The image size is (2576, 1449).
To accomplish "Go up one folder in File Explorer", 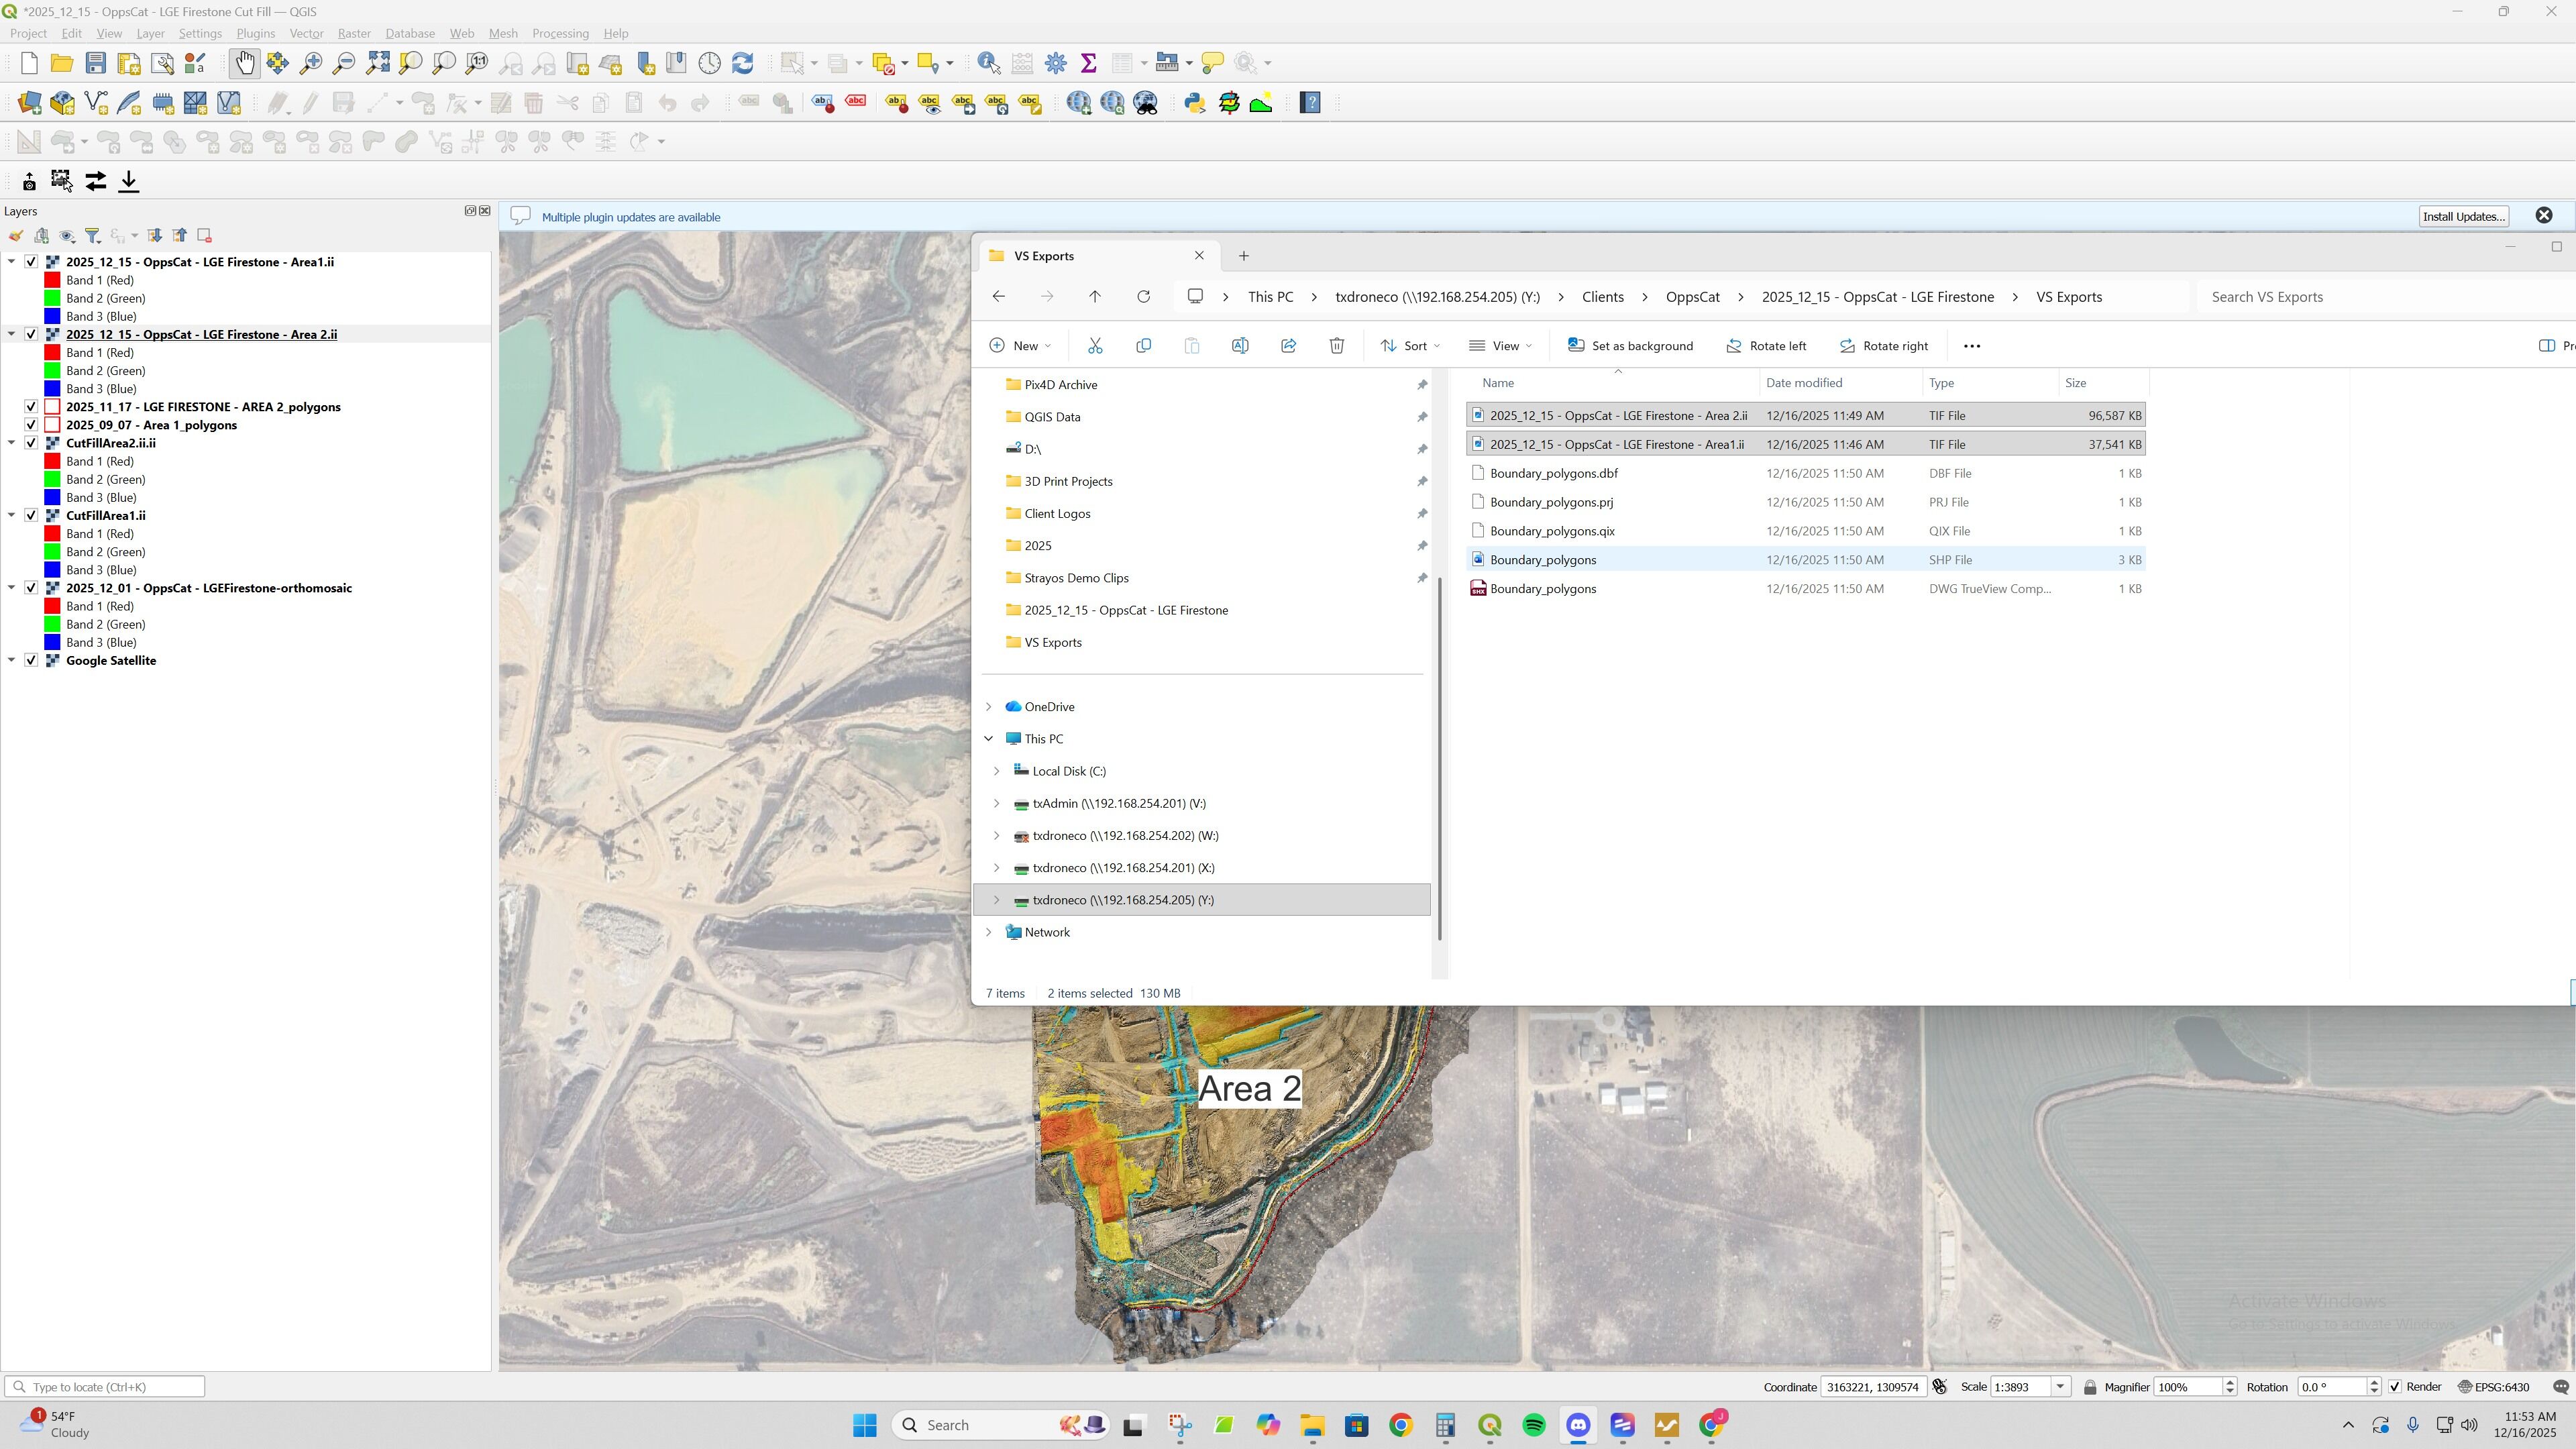I will pos(1095,297).
